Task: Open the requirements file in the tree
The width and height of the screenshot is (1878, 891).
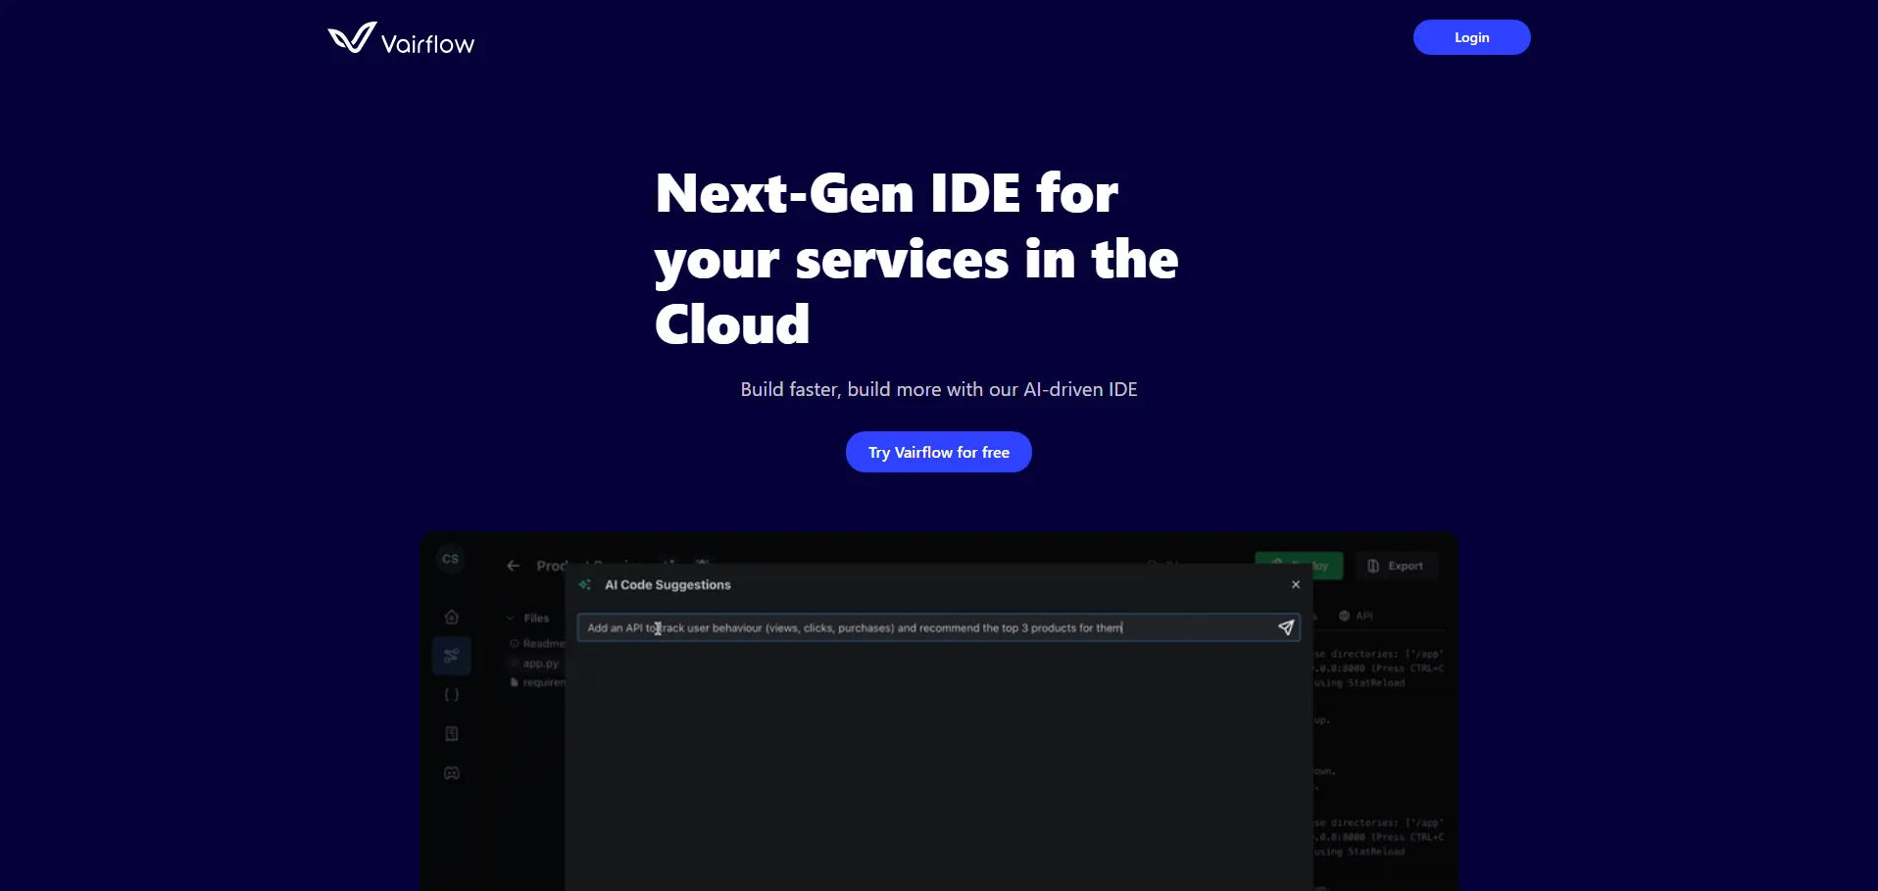Action: tap(542, 682)
